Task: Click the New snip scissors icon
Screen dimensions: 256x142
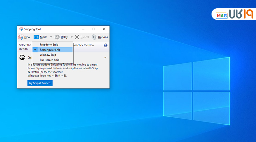Action: tap(21, 37)
